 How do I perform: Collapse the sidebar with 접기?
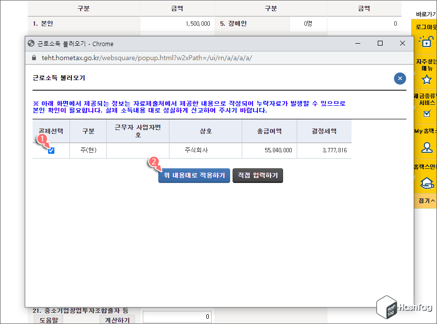coord(424,200)
